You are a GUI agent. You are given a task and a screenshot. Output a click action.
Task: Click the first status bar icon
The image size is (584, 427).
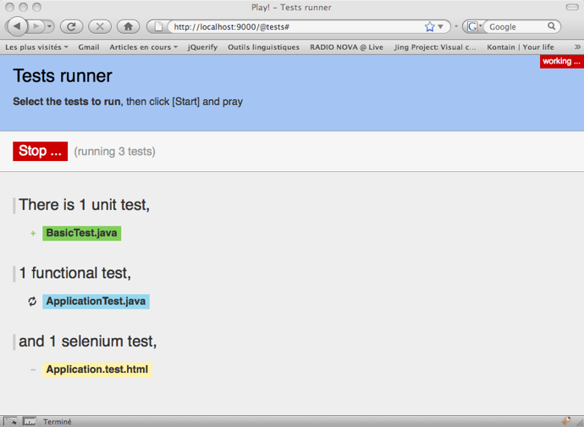click(10, 420)
